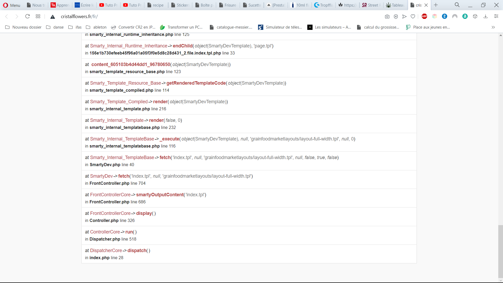503x283 pixels.
Task: Switch to the recipe tab
Action: (156, 5)
